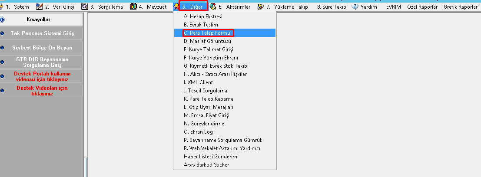Open O. Ekran Log
The width and height of the screenshot is (481, 177).
tap(225, 132)
